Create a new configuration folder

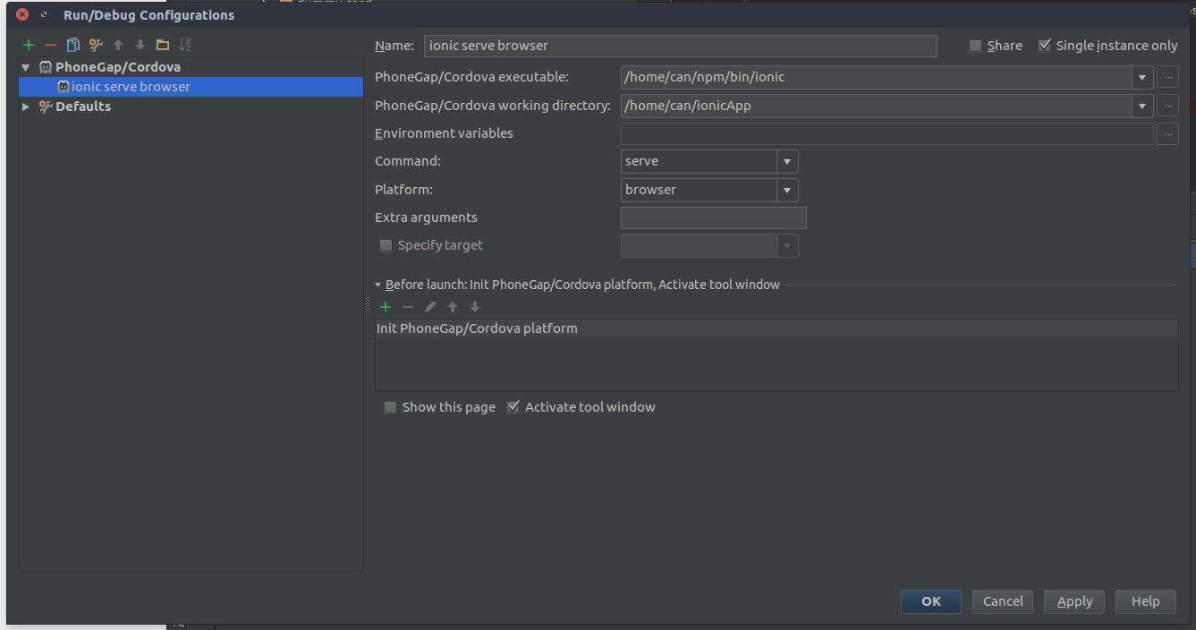point(163,44)
